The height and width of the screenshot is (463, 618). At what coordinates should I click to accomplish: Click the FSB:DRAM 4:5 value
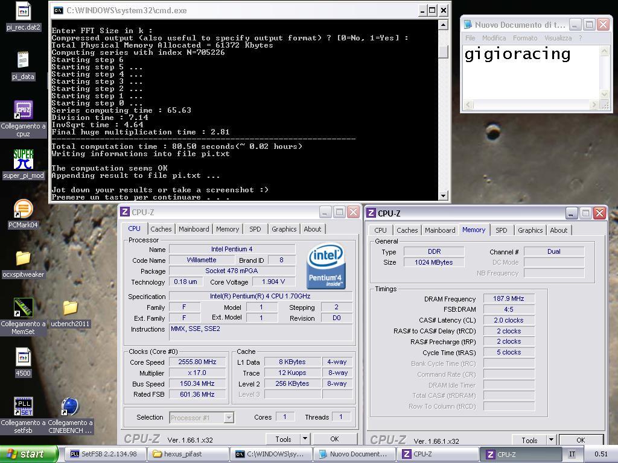pyautogui.click(x=508, y=309)
